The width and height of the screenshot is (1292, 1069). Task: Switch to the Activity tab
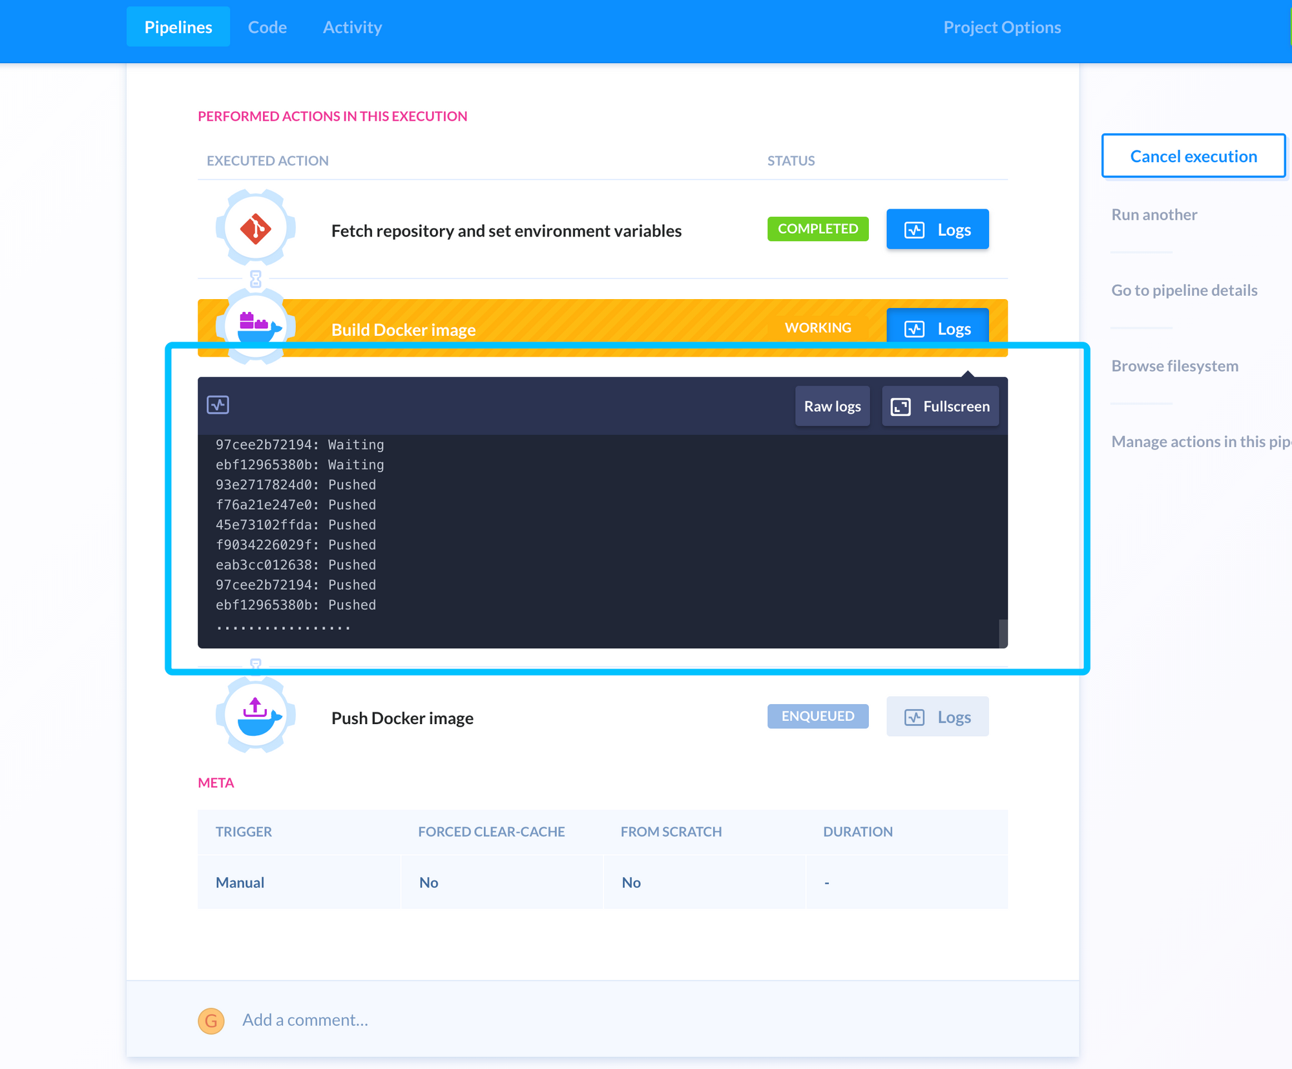tap(352, 27)
